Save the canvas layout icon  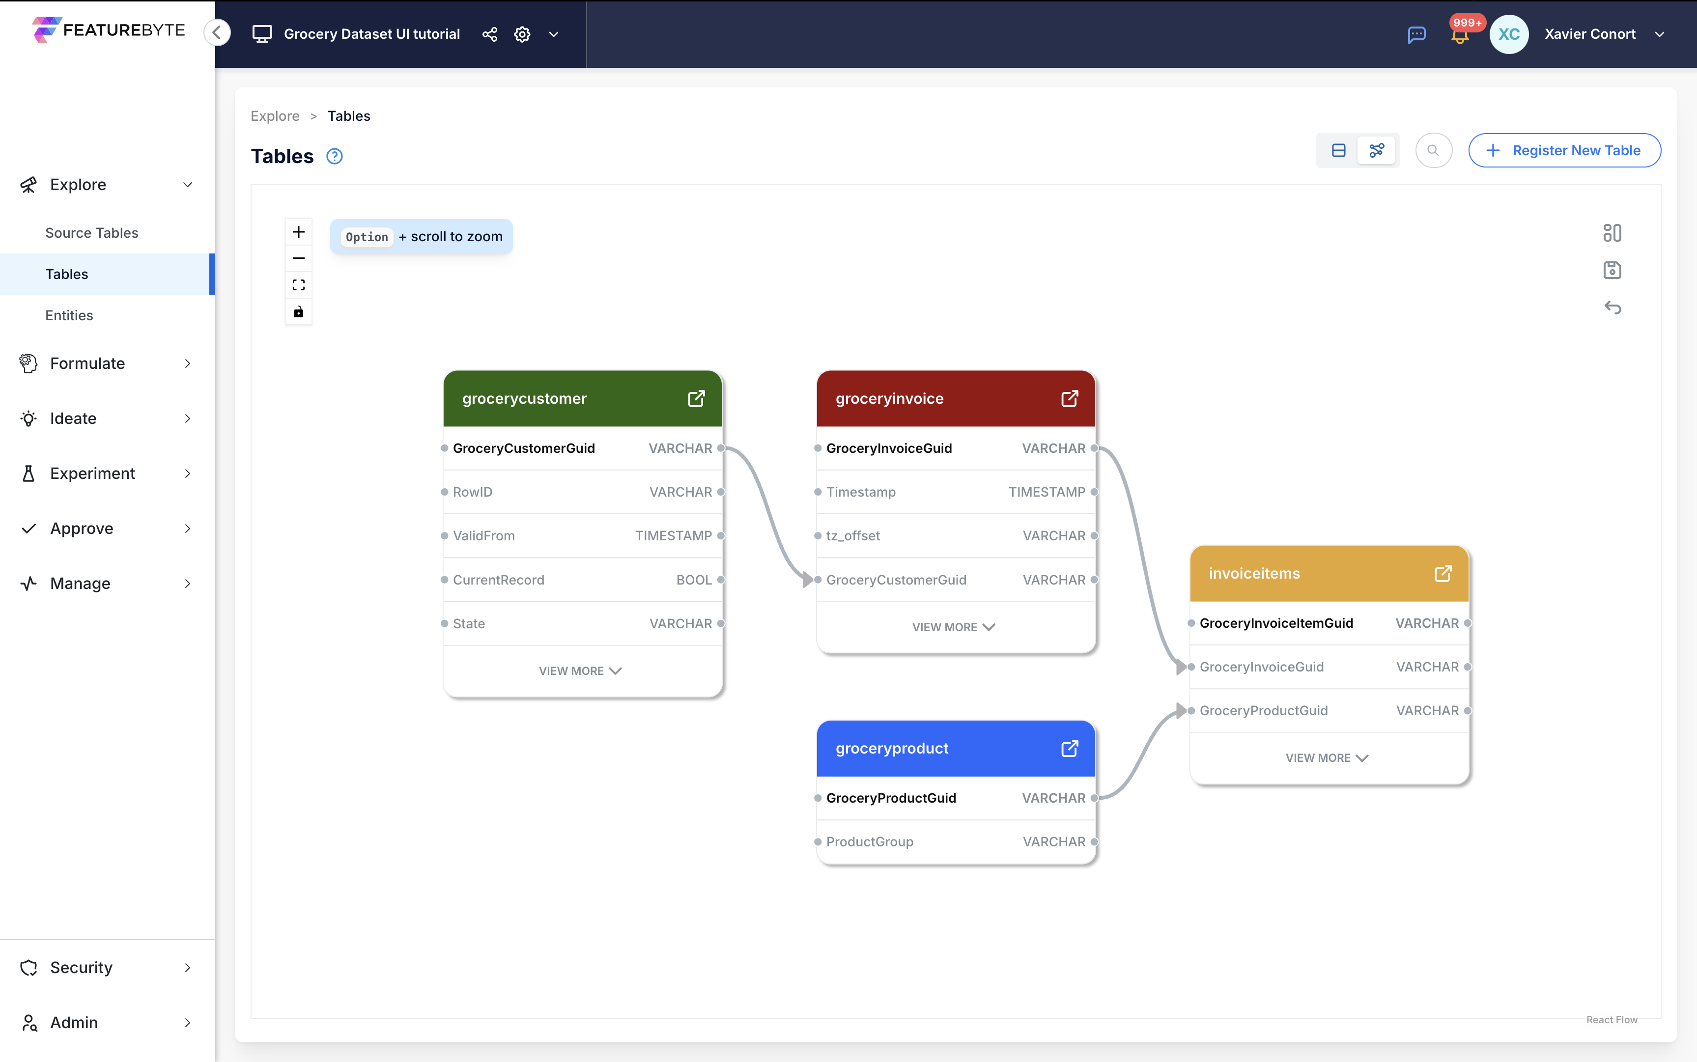click(x=1612, y=270)
